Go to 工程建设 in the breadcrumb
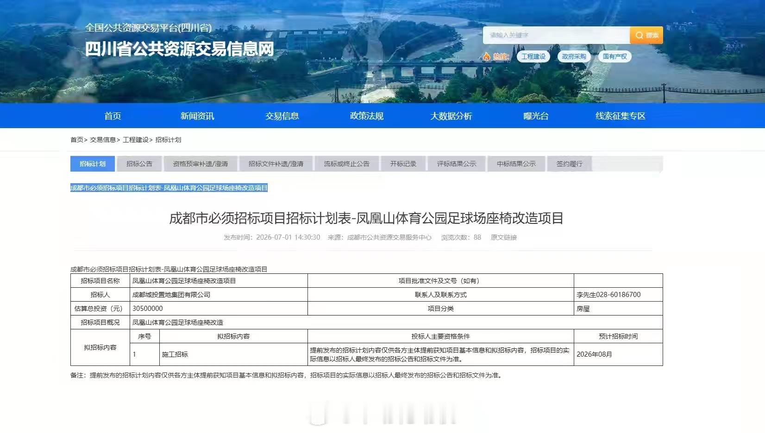The width and height of the screenshot is (765, 433). [136, 140]
